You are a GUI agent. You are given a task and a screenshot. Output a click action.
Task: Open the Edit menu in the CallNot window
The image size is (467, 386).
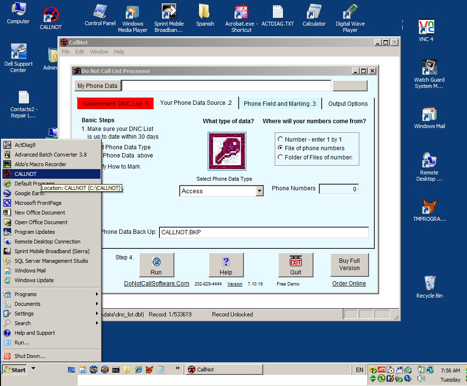(80, 52)
